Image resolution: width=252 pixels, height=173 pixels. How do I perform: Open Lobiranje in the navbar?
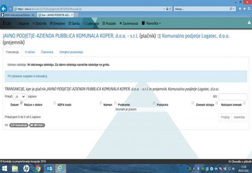pos(91,23)
